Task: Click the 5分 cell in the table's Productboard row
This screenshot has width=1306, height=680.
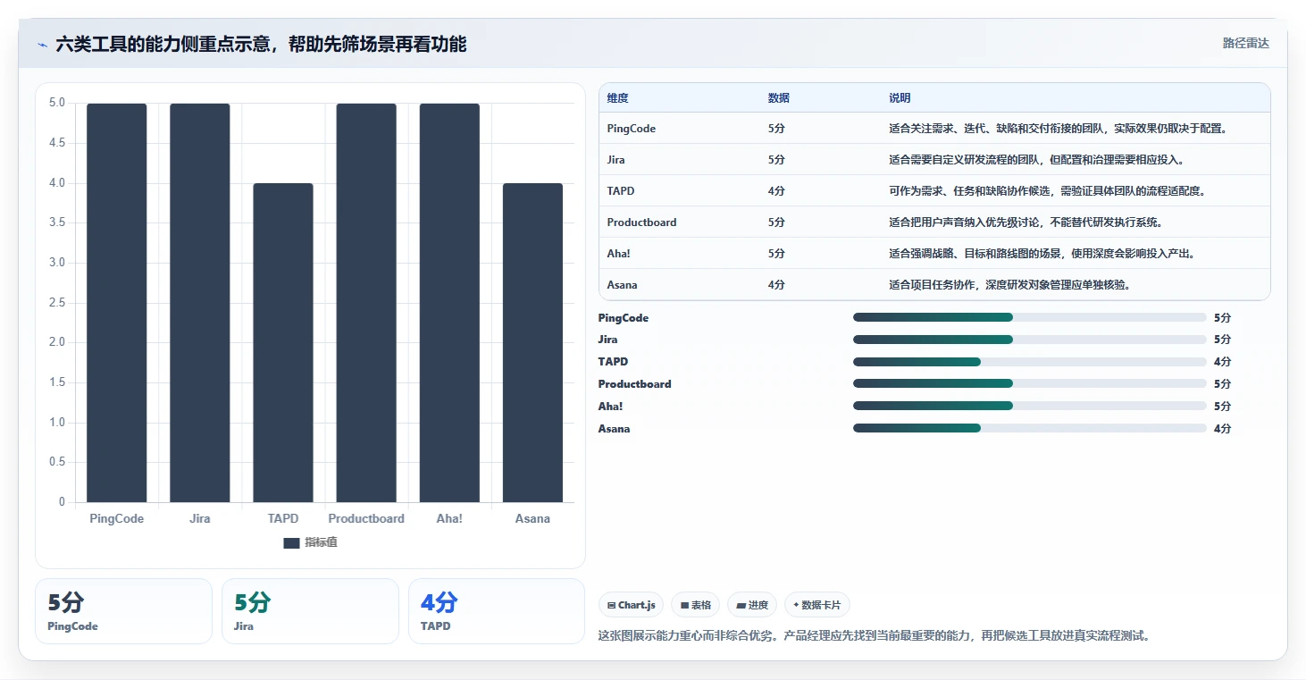Action: pos(776,222)
